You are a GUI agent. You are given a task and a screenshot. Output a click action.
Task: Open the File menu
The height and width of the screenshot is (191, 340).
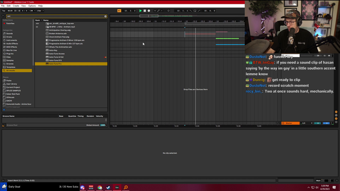coord(3,6)
